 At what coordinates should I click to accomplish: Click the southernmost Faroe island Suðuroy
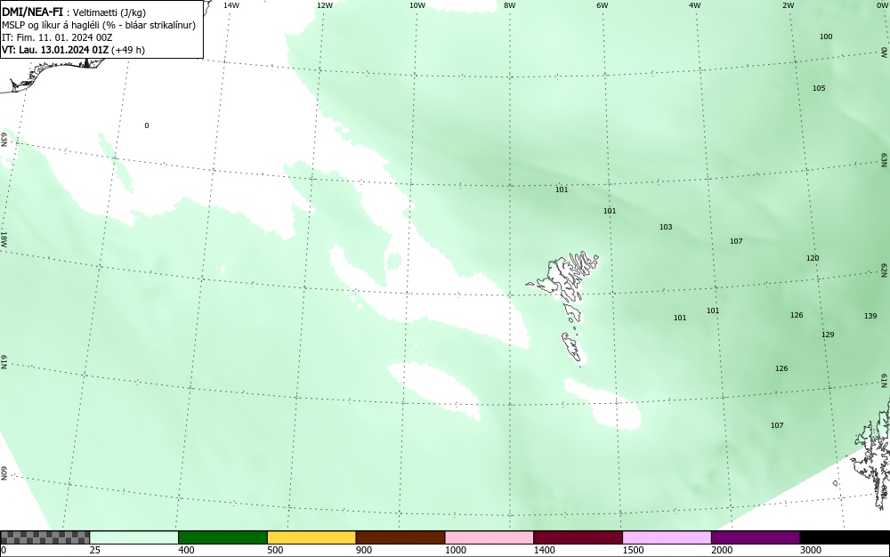(572, 348)
